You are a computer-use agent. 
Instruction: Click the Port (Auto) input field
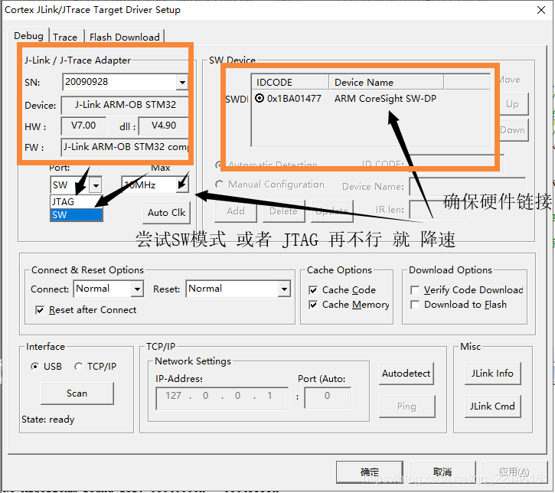[328, 397]
